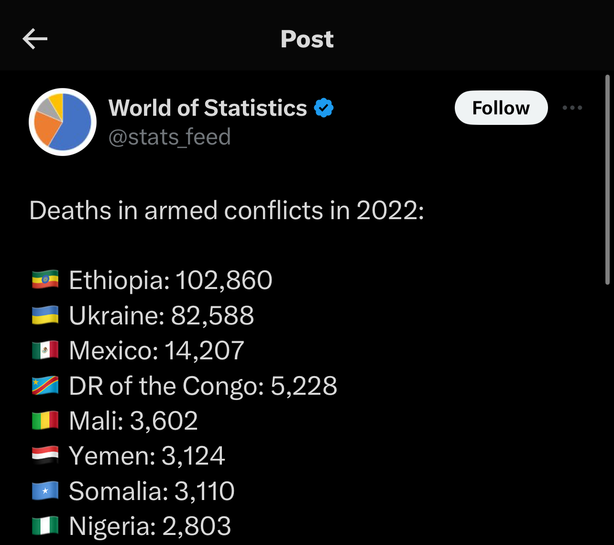614x545 pixels.
Task: Click the DR Congo flag emoji
Action: [x=45, y=386]
